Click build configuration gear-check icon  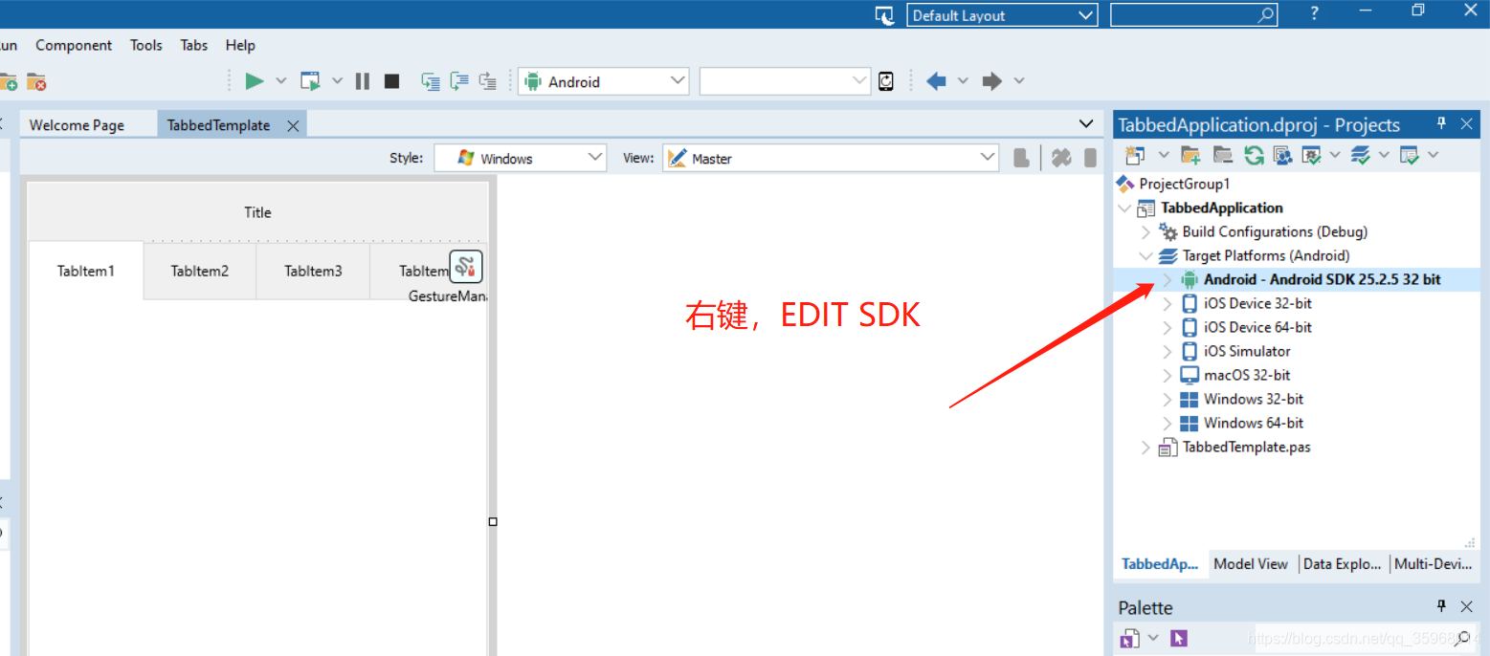click(1312, 155)
